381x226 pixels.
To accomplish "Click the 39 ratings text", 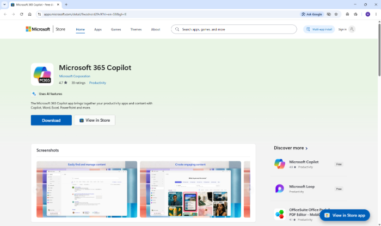I will 78,83.
